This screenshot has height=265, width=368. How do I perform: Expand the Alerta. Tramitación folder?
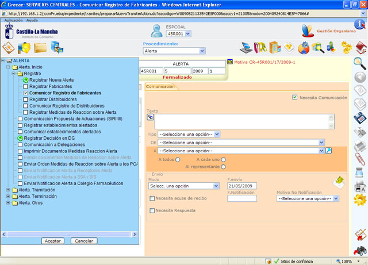(8, 190)
